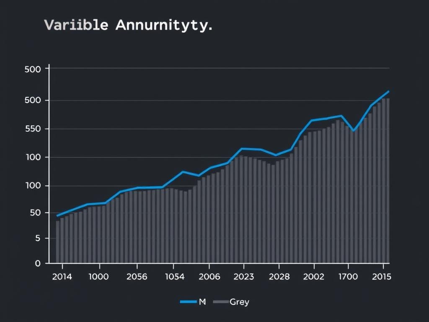Click the tallest grey bar on right
This screenshot has width=429, height=322.
(387, 180)
